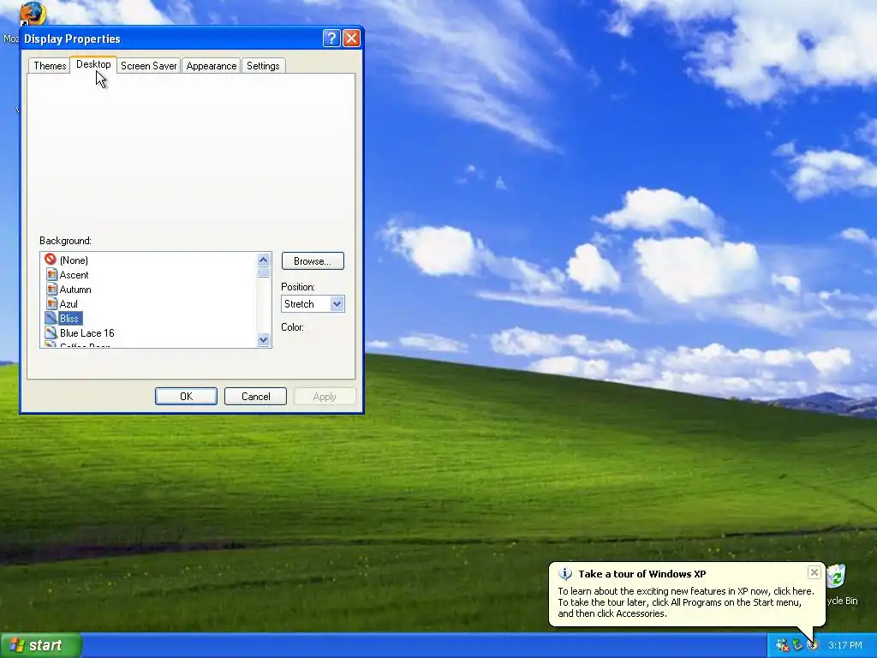Click the Bliss wallpaper file icon
The width and height of the screenshot is (877, 658).
tap(51, 318)
